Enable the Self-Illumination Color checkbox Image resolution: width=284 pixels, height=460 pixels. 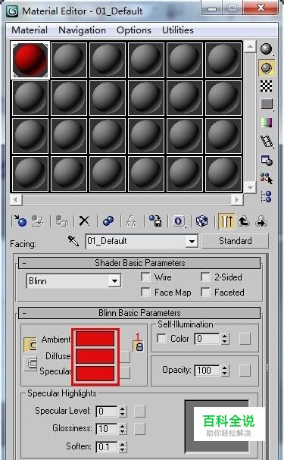(x=161, y=338)
